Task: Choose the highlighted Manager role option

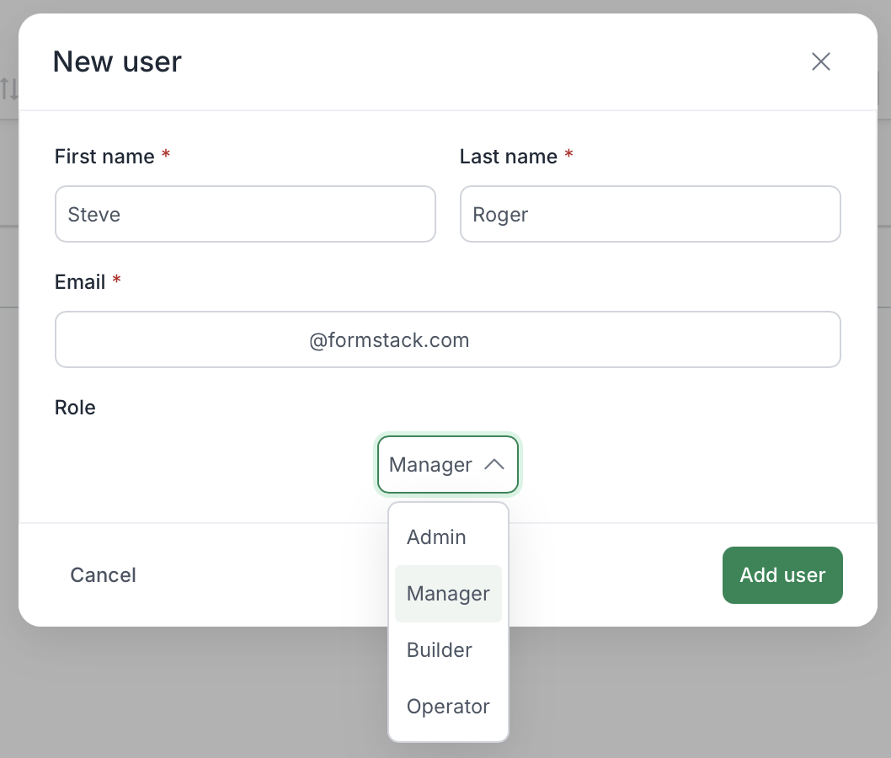Action: pyautogui.click(x=448, y=594)
